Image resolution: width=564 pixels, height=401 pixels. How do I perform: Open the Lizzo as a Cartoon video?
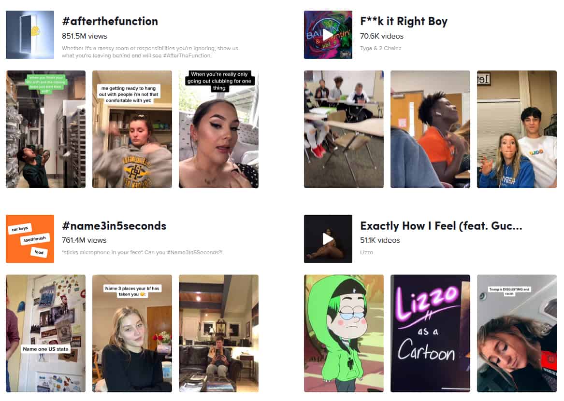(x=430, y=333)
